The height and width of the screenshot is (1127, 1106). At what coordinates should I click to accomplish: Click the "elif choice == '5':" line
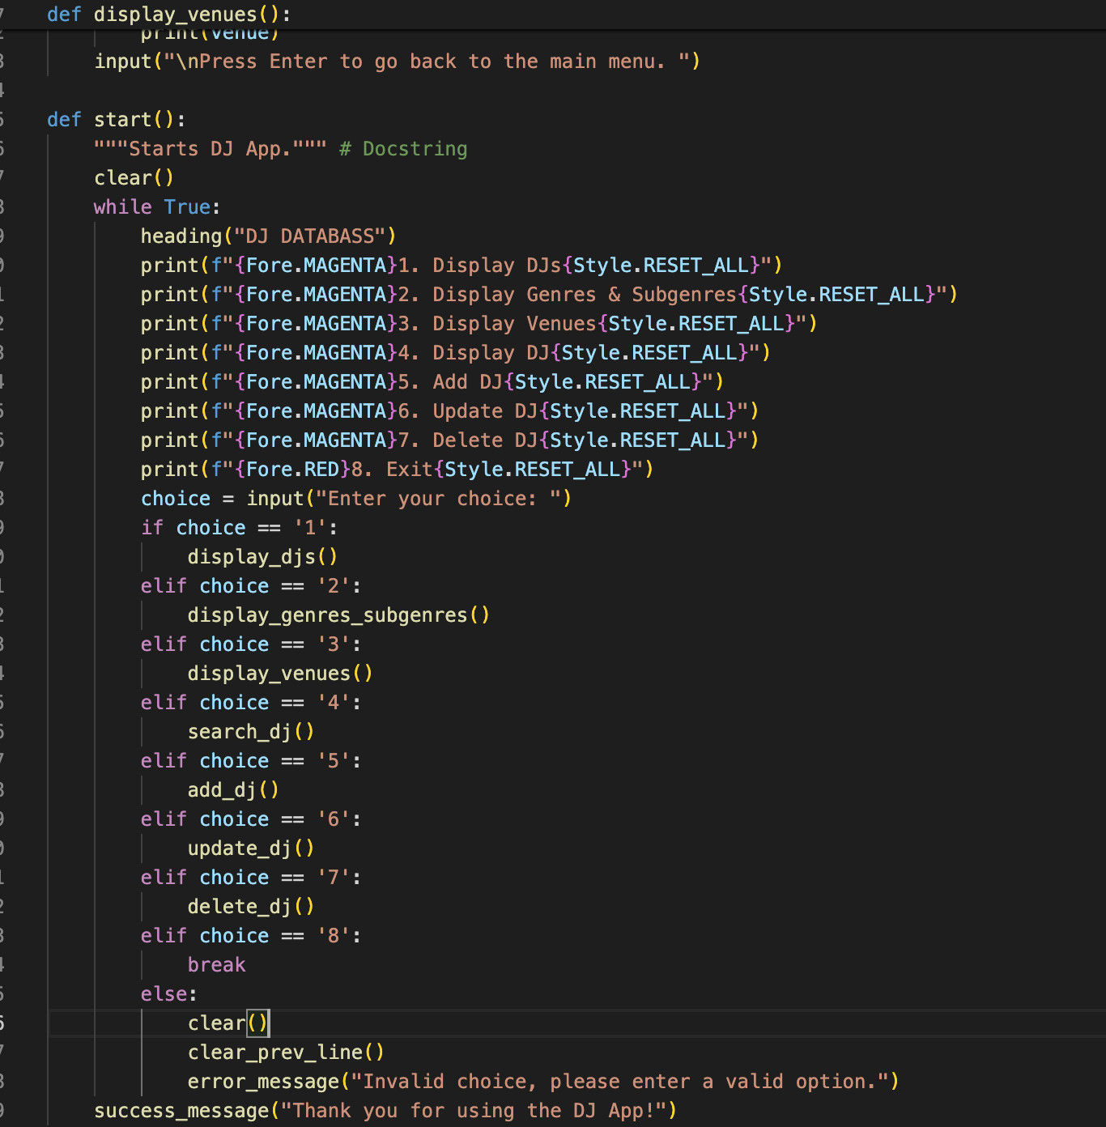251,761
